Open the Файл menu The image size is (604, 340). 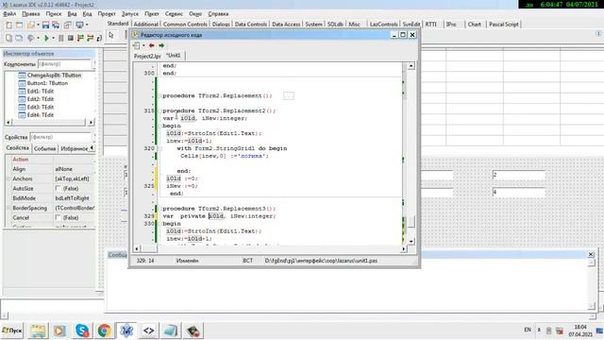point(9,14)
